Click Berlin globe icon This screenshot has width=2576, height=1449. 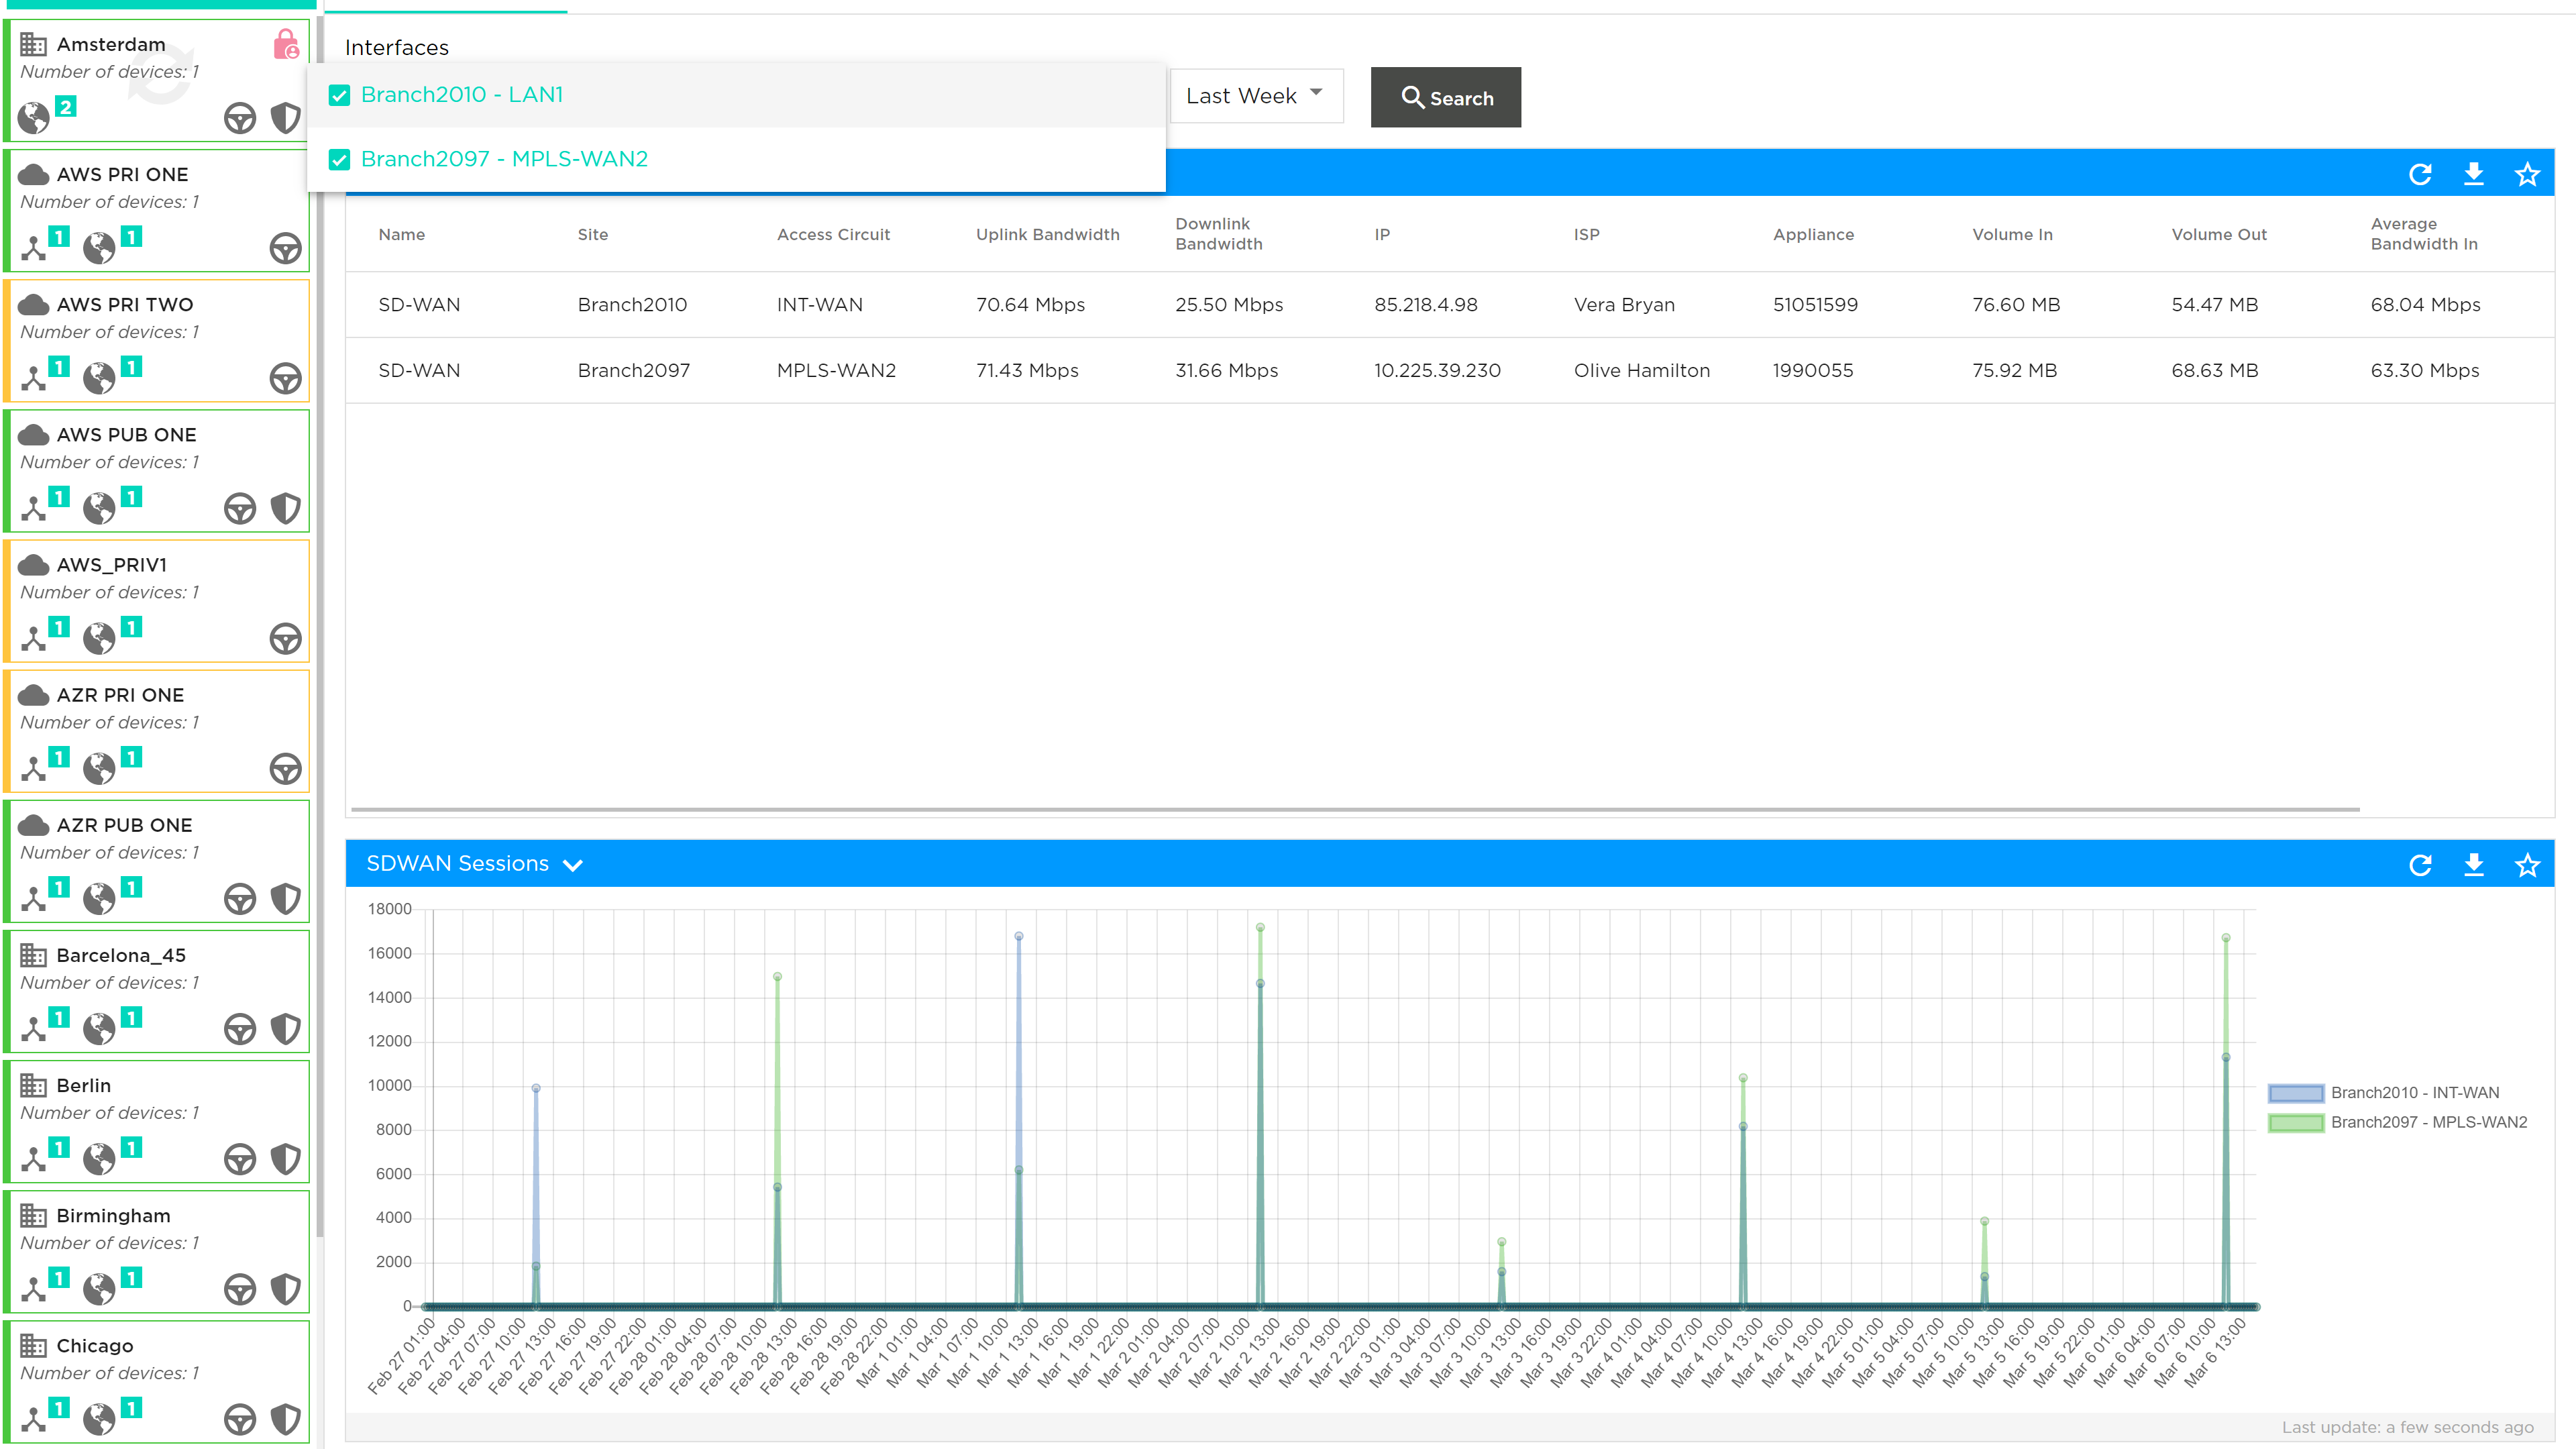pyautogui.click(x=99, y=1158)
